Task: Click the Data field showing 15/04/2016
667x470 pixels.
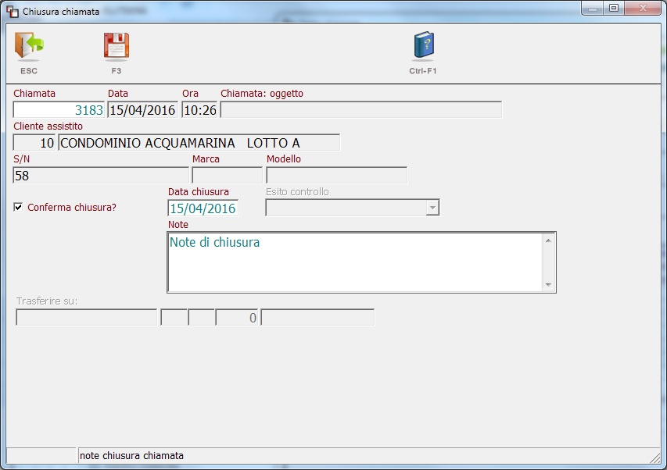Action: point(142,110)
